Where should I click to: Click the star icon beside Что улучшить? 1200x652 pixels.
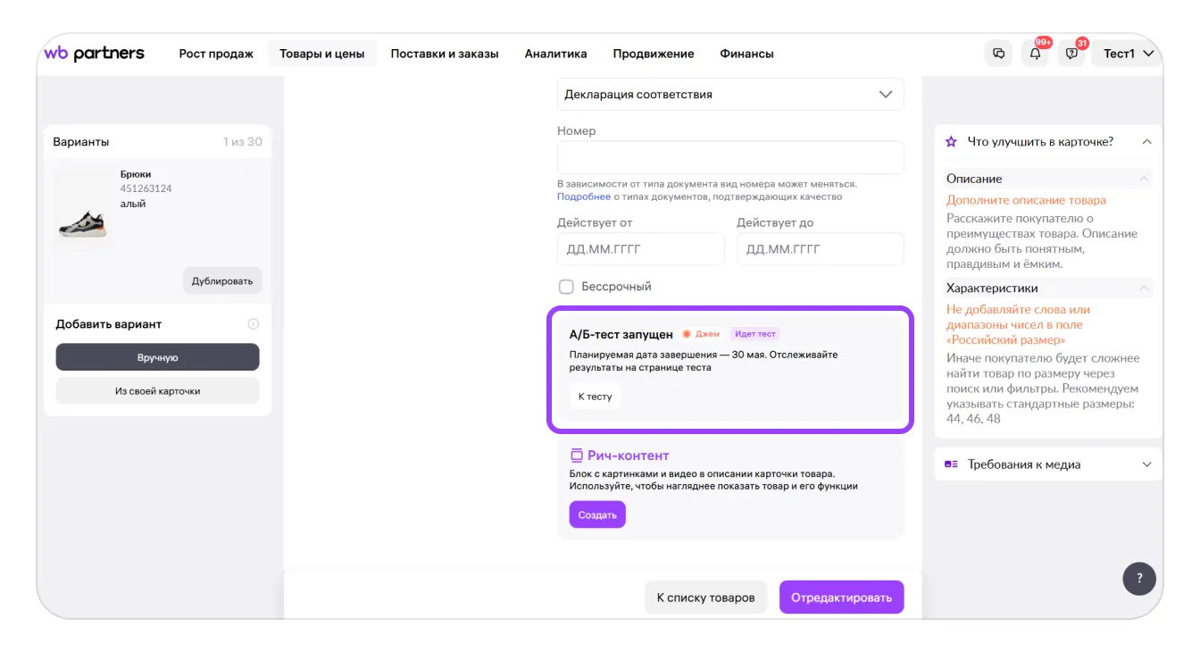pyautogui.click(x=952, y=142)
